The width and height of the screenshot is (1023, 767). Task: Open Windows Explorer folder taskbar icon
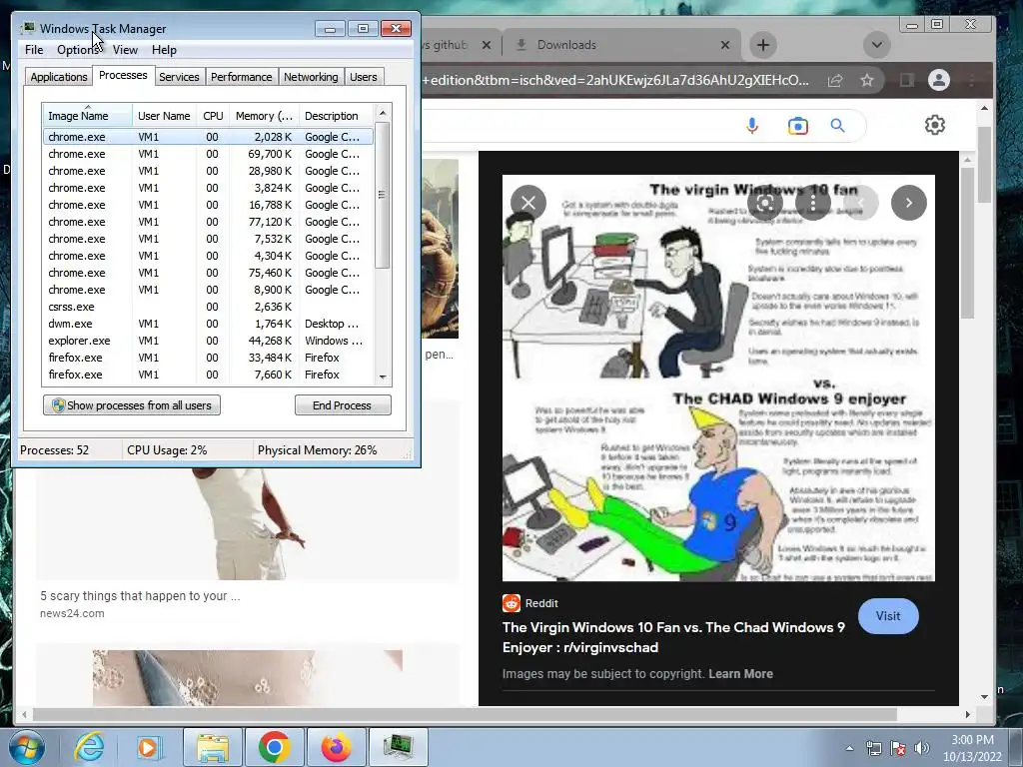(213, 747)
